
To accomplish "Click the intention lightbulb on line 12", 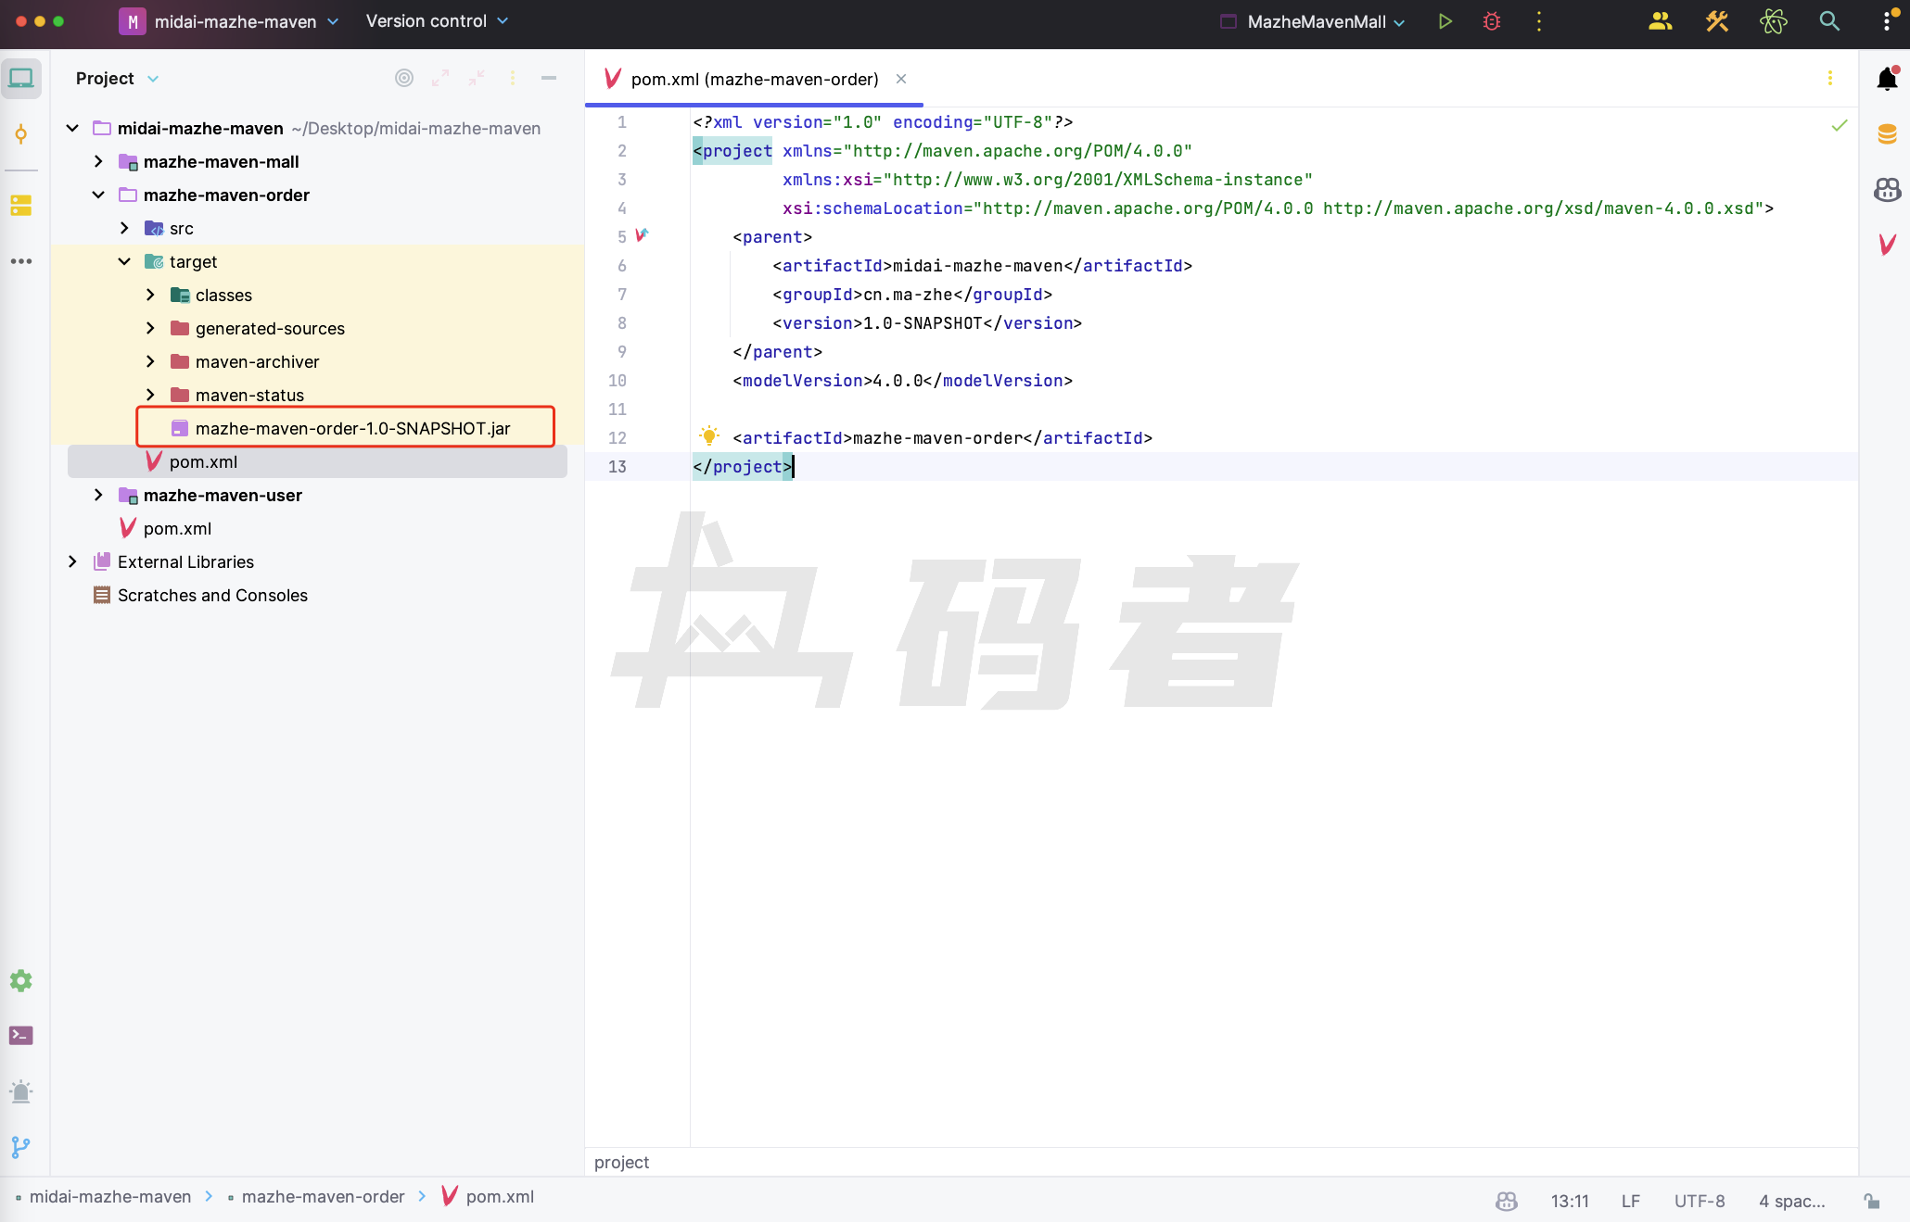I will click(x=709, y=436).
